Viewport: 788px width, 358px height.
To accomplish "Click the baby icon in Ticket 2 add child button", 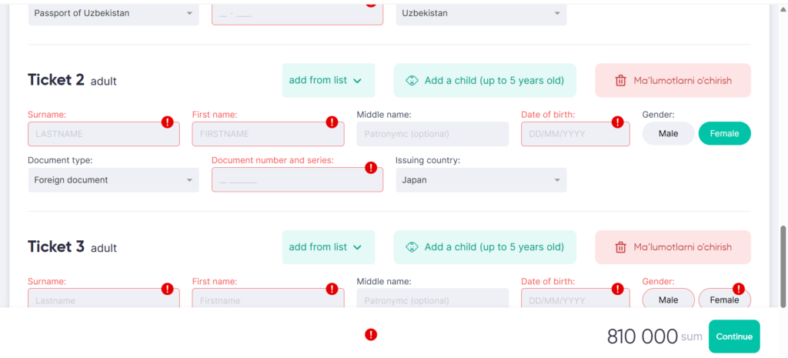I will (x=412, y=80).
